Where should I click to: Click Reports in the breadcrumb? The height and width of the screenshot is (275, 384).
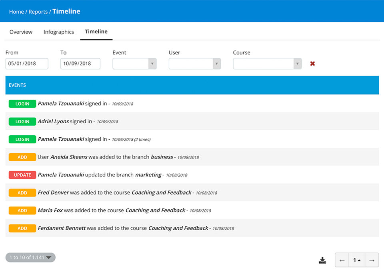click(38, 12)
